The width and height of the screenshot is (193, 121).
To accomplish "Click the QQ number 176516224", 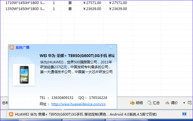I will 98,98.
